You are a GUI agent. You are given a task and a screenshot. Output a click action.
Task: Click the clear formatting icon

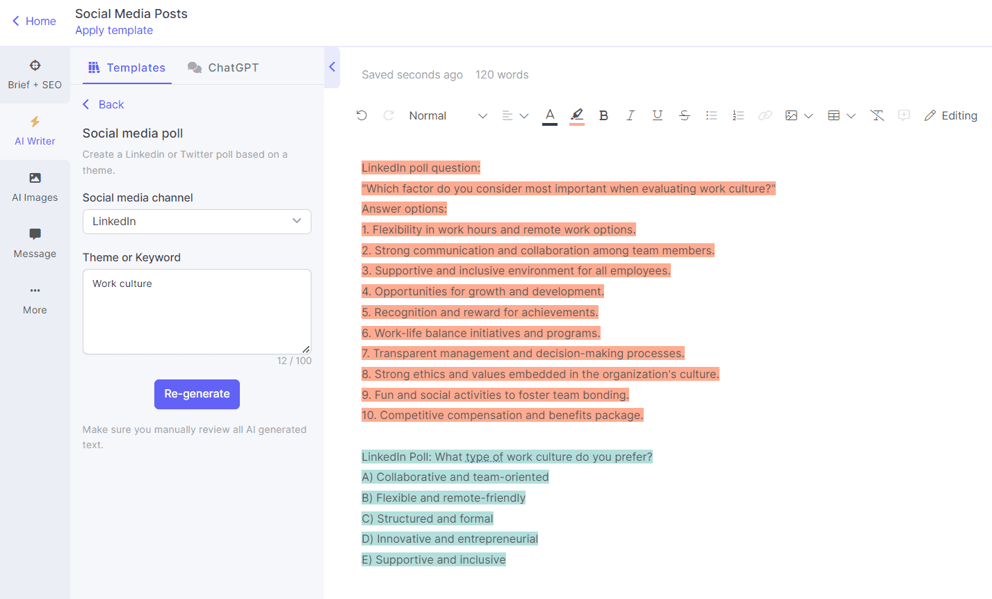(x=877, y=115)
